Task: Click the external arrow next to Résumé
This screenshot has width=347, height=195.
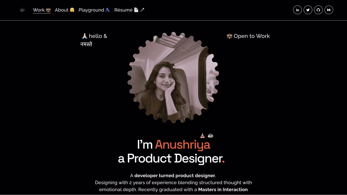Action: [142, 10]
